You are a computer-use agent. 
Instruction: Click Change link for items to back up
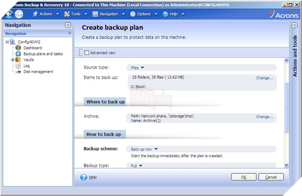tap(265, 78)
